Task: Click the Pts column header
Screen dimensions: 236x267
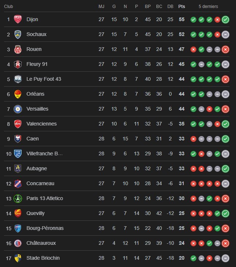Action: point(181,7)
